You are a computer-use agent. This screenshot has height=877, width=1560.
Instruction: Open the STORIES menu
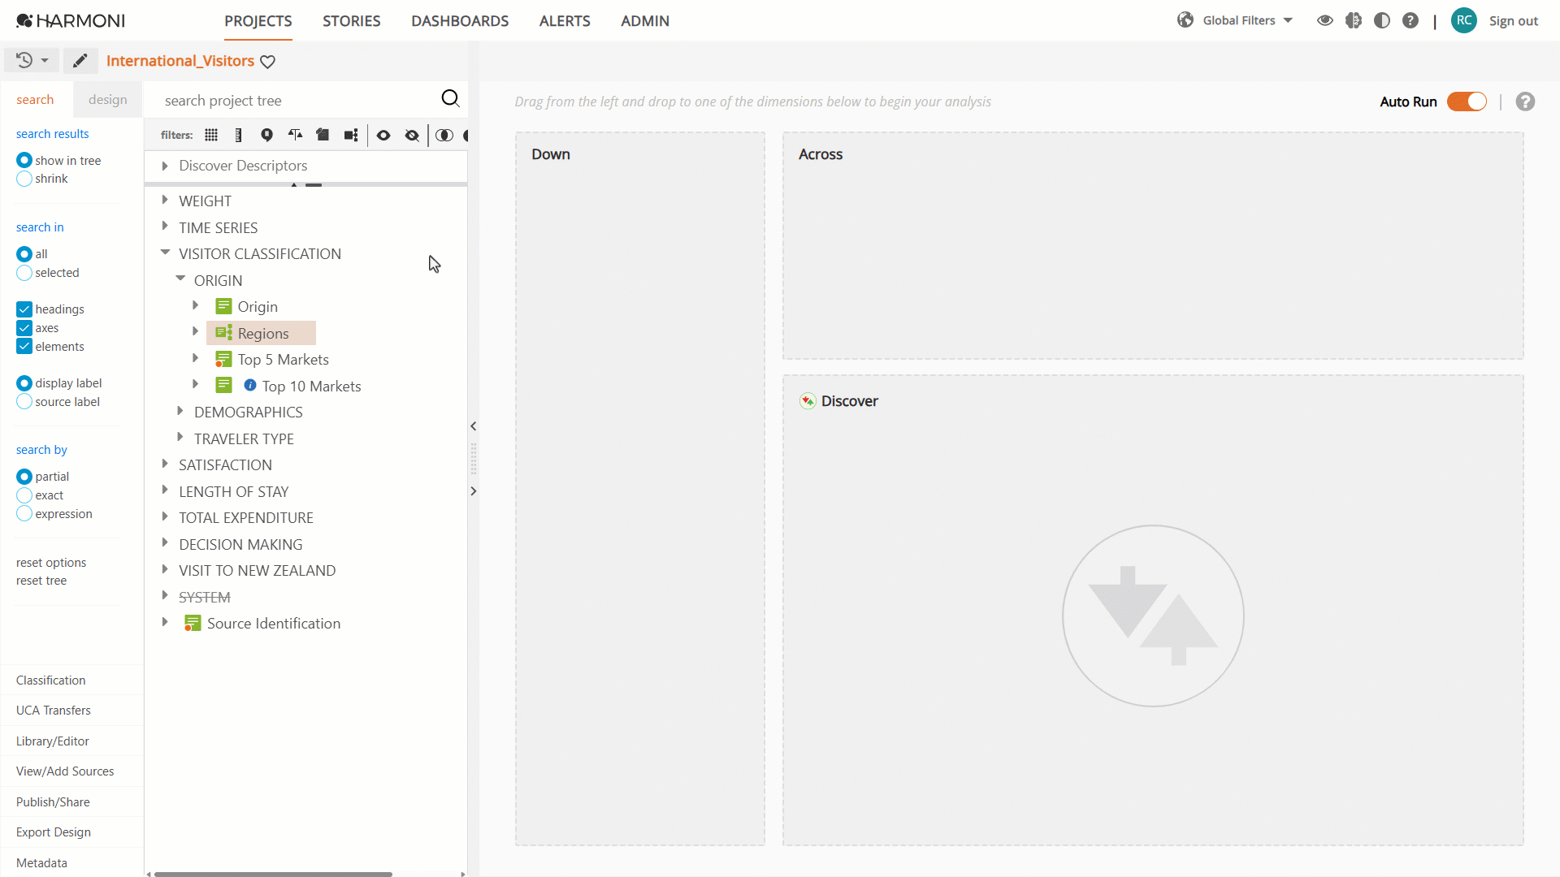pyautogui.click(x=352, y=21)
